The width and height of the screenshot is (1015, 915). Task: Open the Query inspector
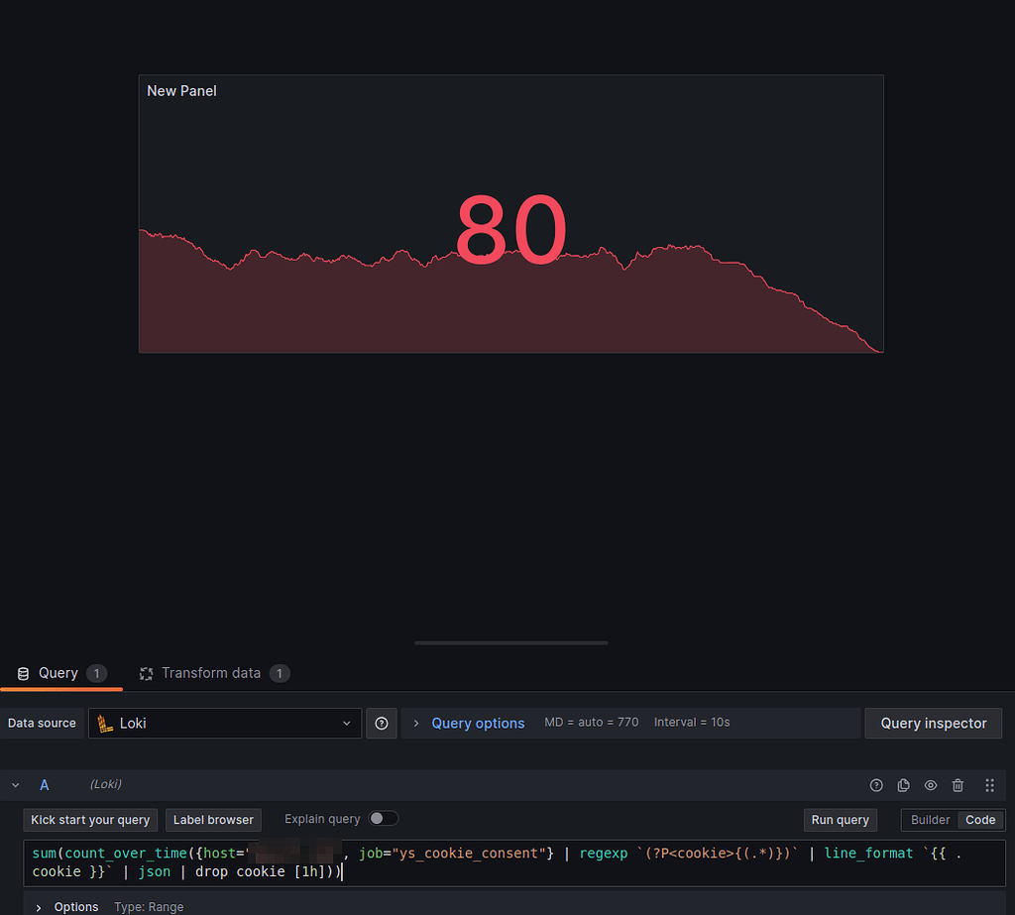(x=933, y=723)
